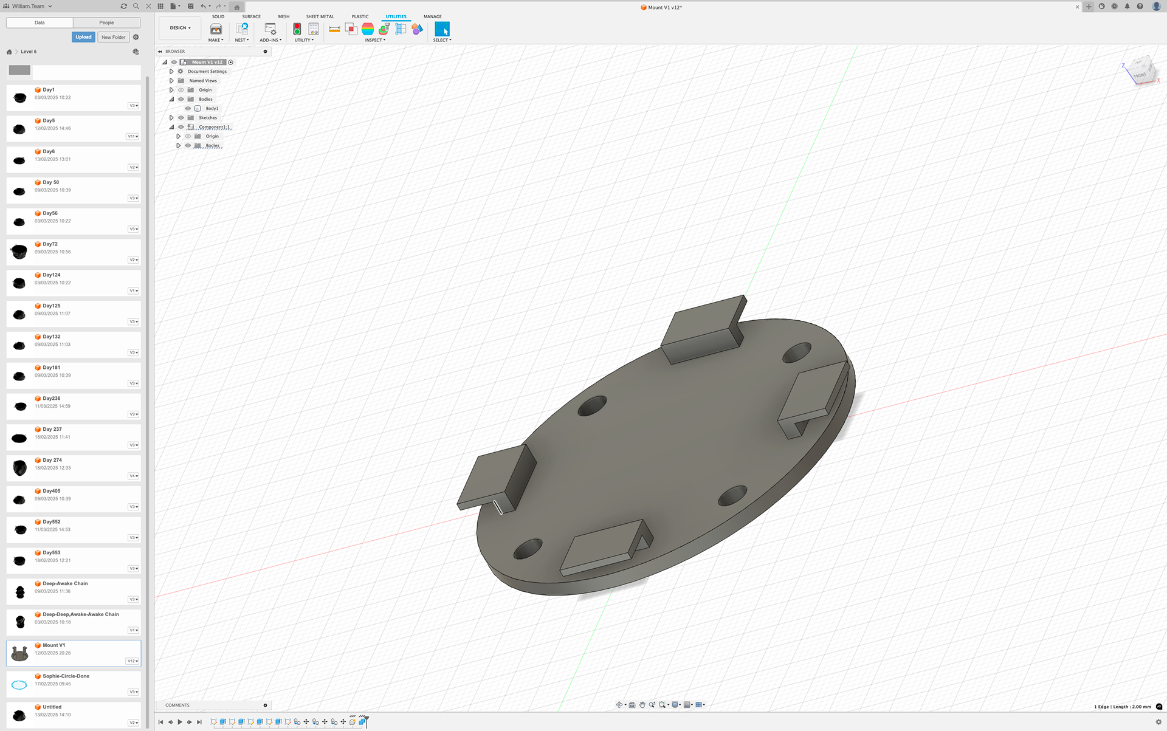Click the traffic light utility icon
This screenshot has width=1167, height=731.
click(x=297, y=29)
